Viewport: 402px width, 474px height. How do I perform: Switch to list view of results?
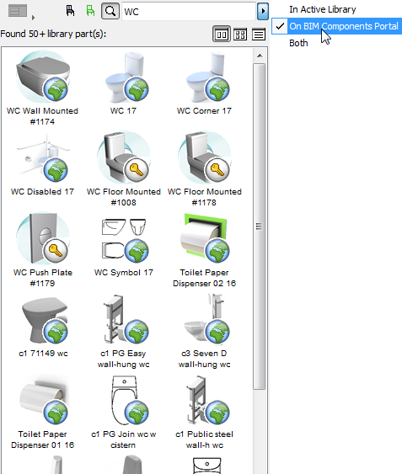(259, 35)
